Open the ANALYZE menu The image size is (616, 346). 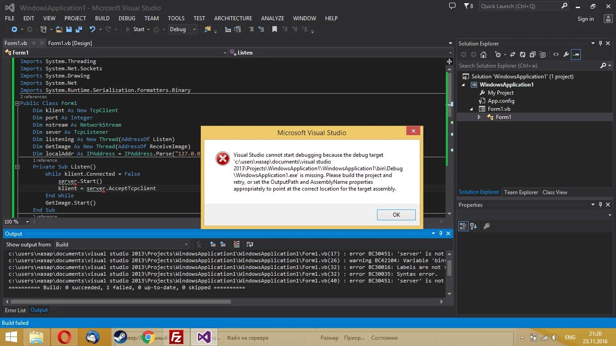point(272,18)
